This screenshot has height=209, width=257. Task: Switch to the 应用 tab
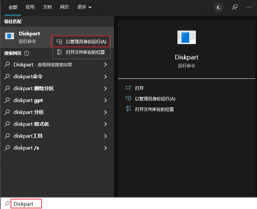tap(30, 7)
